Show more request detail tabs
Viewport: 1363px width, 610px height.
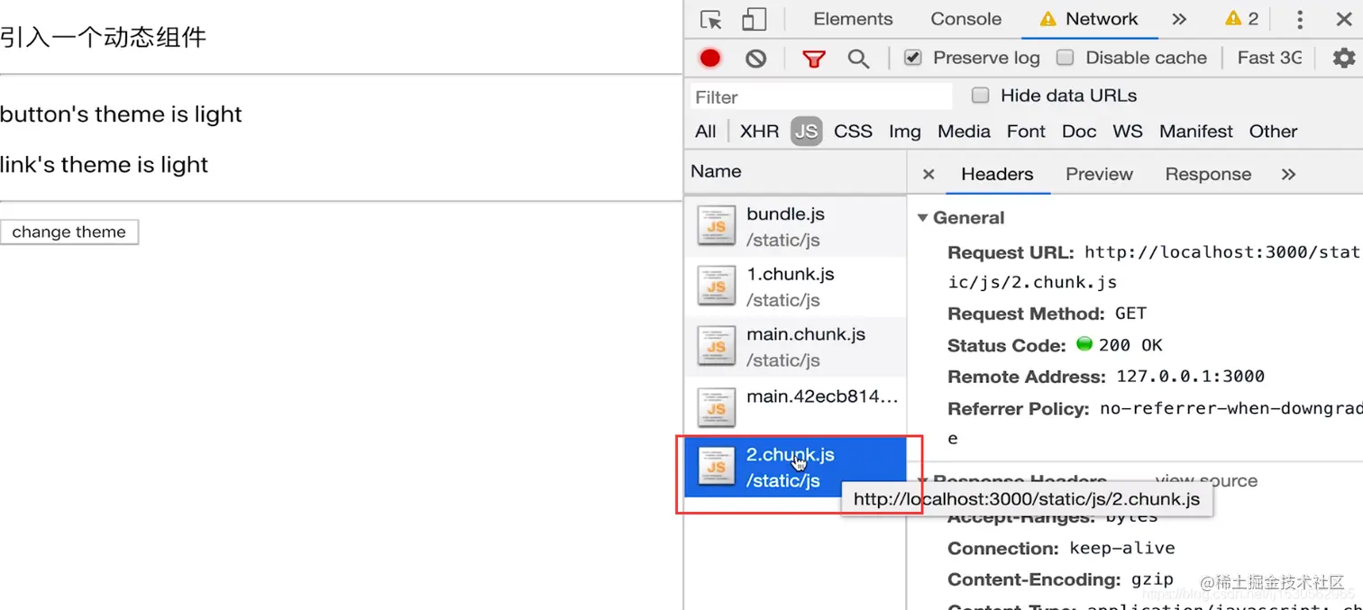[x=1289, y=174]
